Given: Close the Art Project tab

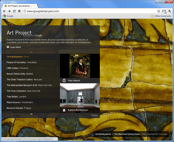Looking at the screenshot, I should (x=35, y=6).
